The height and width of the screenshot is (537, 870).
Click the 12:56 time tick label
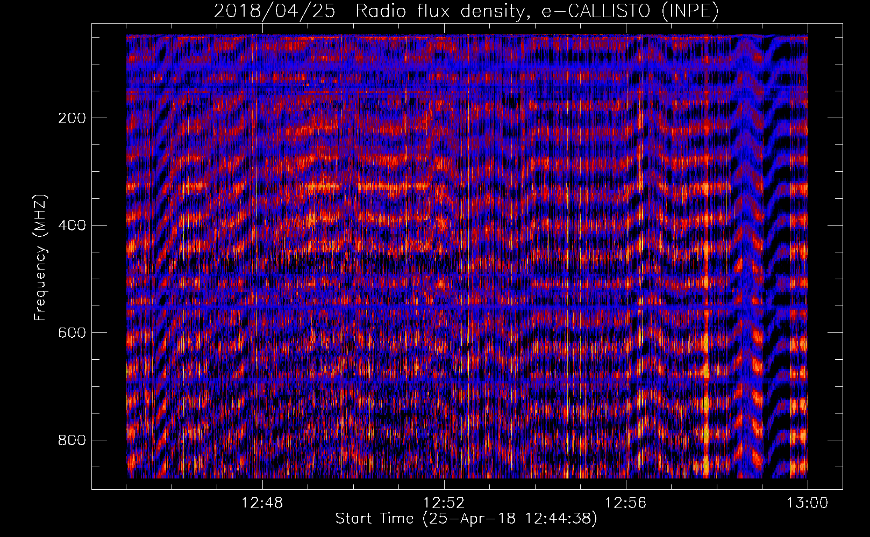(626, 503)
